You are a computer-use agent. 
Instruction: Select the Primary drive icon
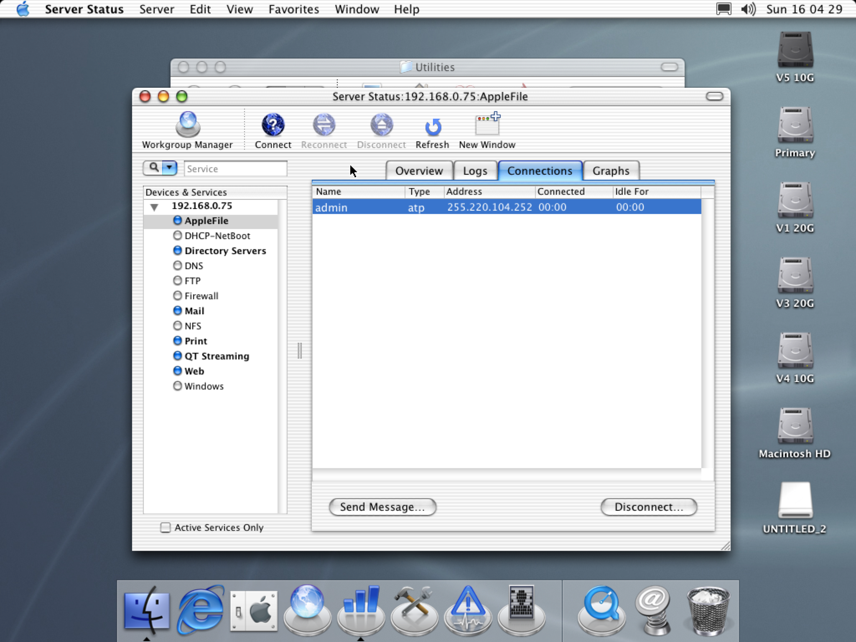[795, 125]
